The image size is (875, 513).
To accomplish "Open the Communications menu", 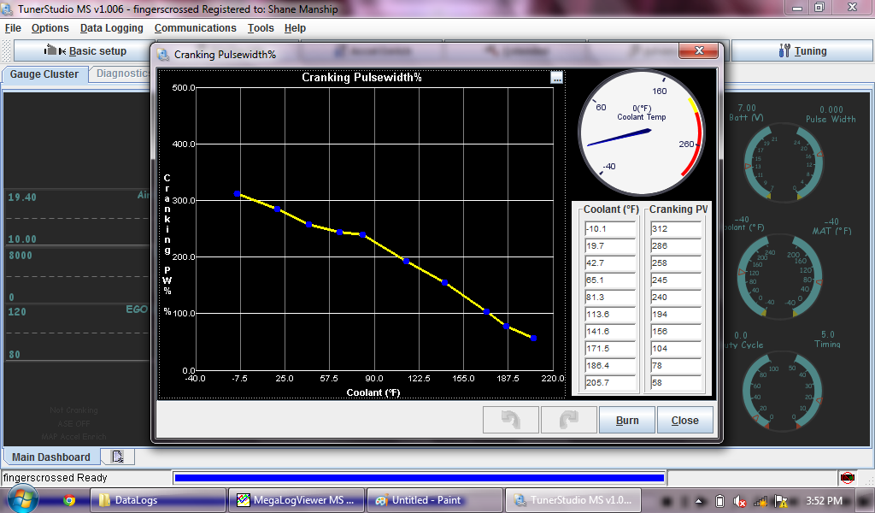I will pyautogui.click(x=195, y=28).
